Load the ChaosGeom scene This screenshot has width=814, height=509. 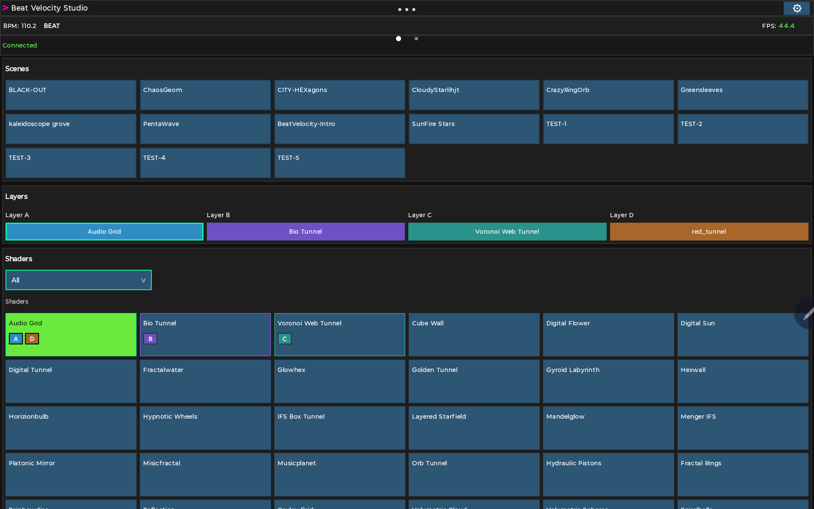[205, 95]
